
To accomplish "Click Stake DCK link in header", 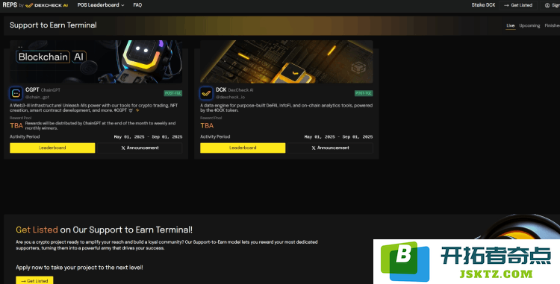I will pyautogui.click(x=483, y=5).
